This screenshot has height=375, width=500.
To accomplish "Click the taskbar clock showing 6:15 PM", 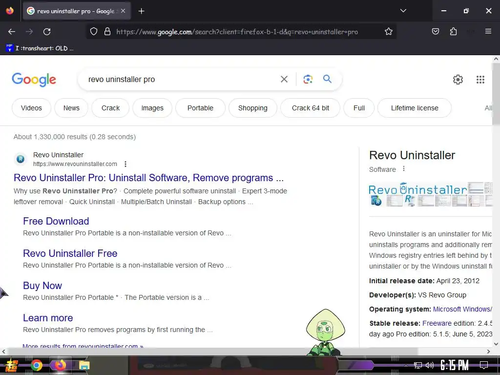I will click(x=454, y=365).
